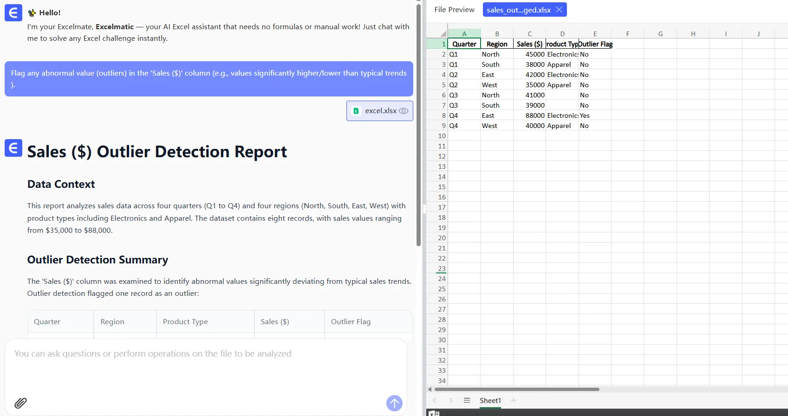Go to previous sheet arrow
788x416 pixels.
[x=435, y=400]
